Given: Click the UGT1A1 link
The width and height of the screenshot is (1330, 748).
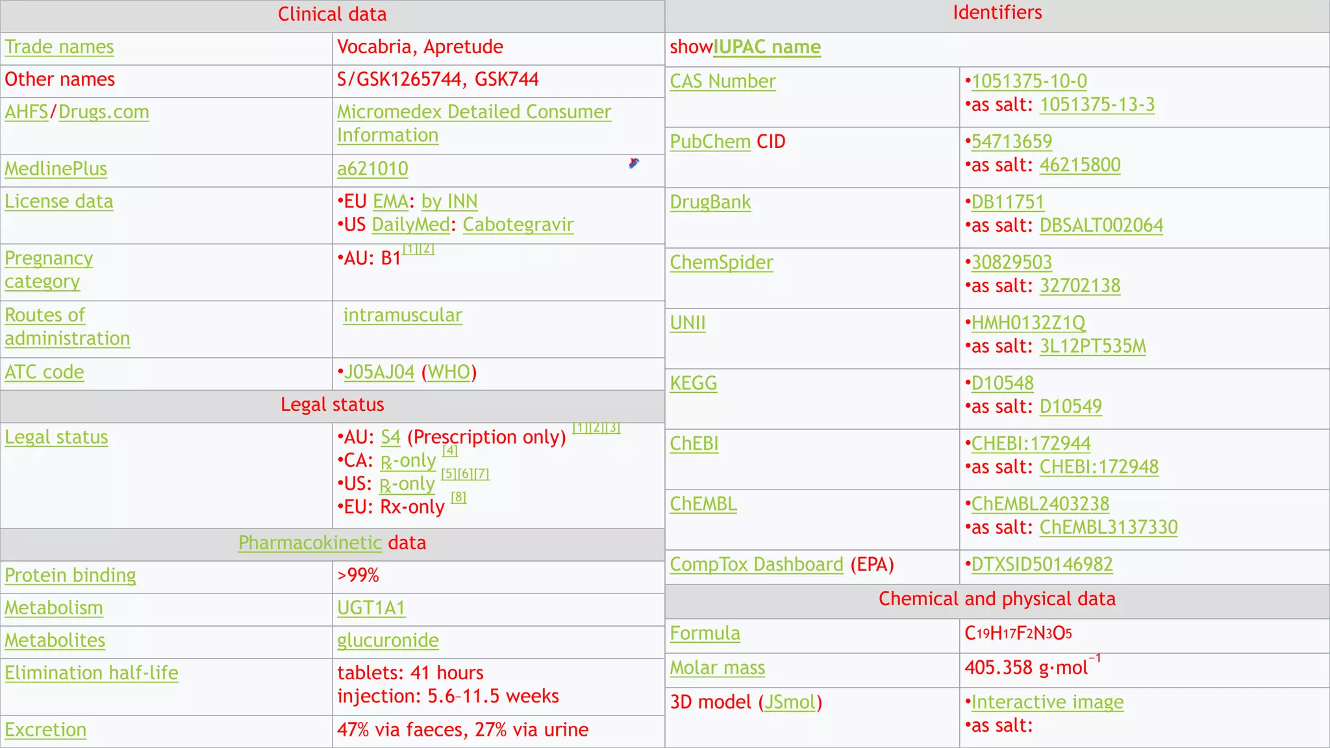Looking at the screenshot, I should [371, 608].
